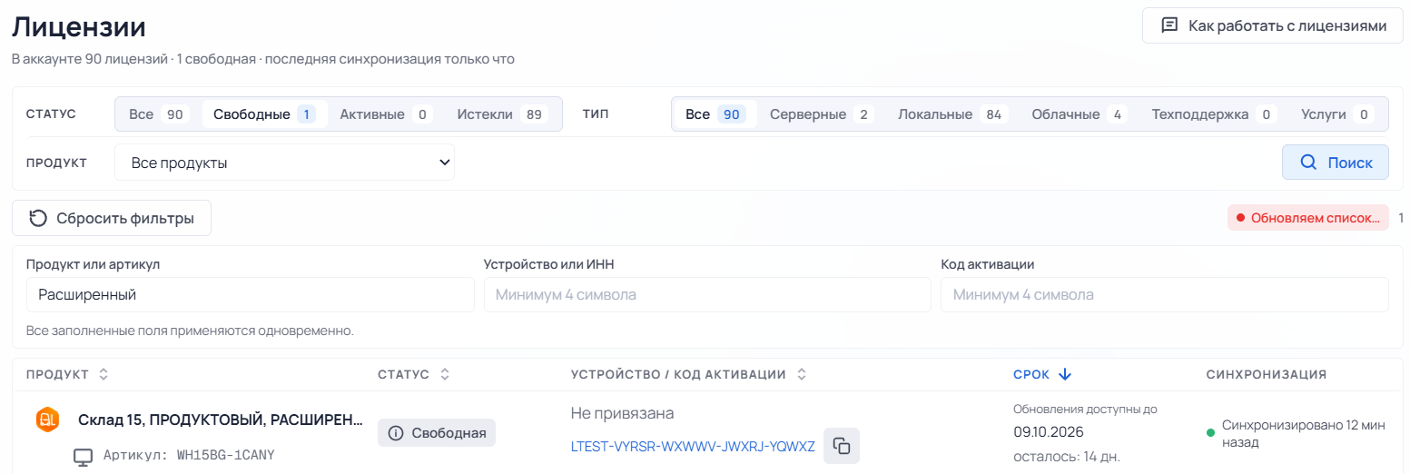Viewport: 1410px width, 474px height.
Task: Click the down arrow beside СРОК header
Action: [1065, 374]
